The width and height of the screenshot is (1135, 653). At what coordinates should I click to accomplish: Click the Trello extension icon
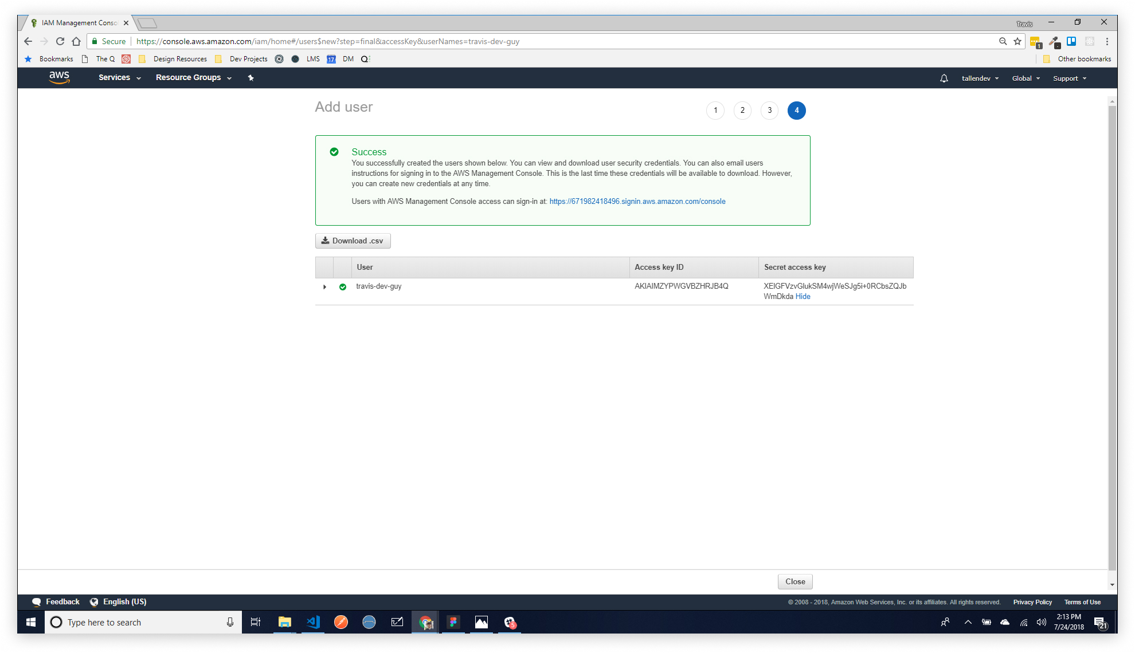(1071, 41)
